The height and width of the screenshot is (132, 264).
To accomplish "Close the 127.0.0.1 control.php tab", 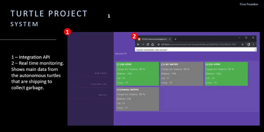I will [170, 39].
